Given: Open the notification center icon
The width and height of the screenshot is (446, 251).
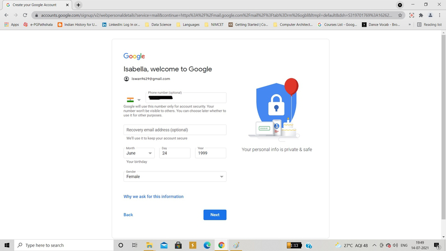Looking at the screenshot, I should point(437,245).
